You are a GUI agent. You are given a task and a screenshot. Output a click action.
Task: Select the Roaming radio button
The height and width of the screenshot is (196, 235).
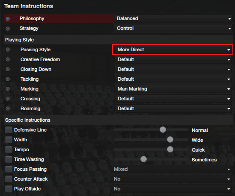[x=8, y=108]
